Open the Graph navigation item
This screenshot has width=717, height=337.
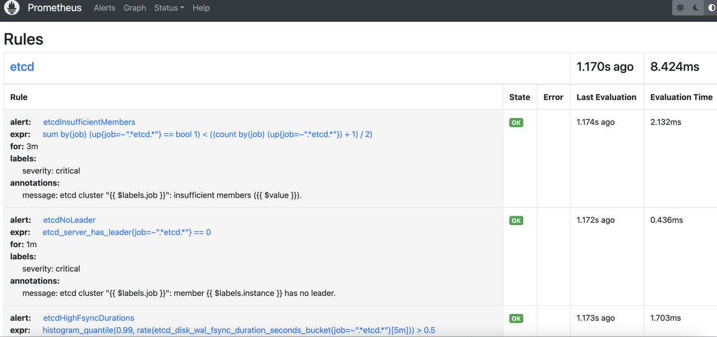(x=134, y=8)
